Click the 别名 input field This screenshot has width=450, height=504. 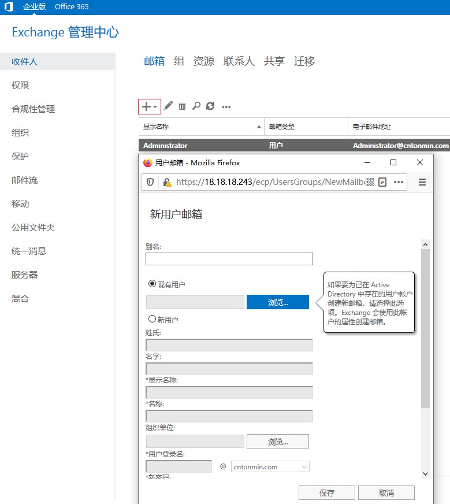point(229,259)
